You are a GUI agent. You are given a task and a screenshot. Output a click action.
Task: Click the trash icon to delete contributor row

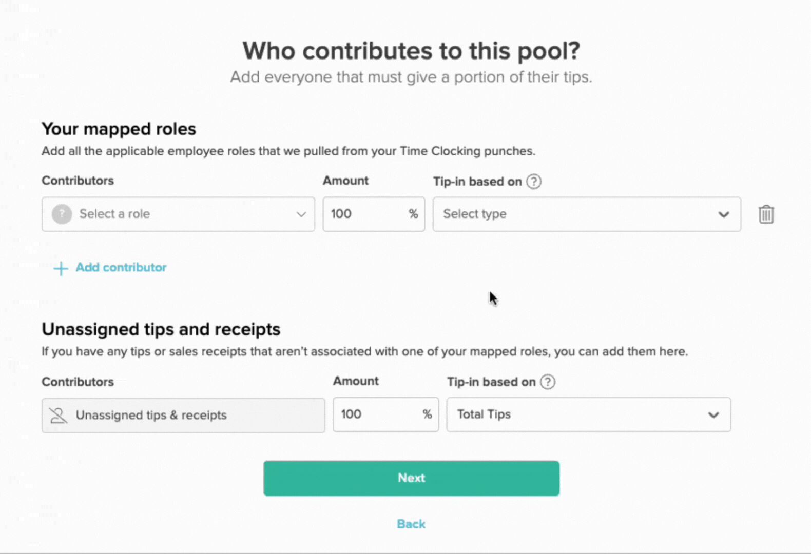click(x=766, y=214)
